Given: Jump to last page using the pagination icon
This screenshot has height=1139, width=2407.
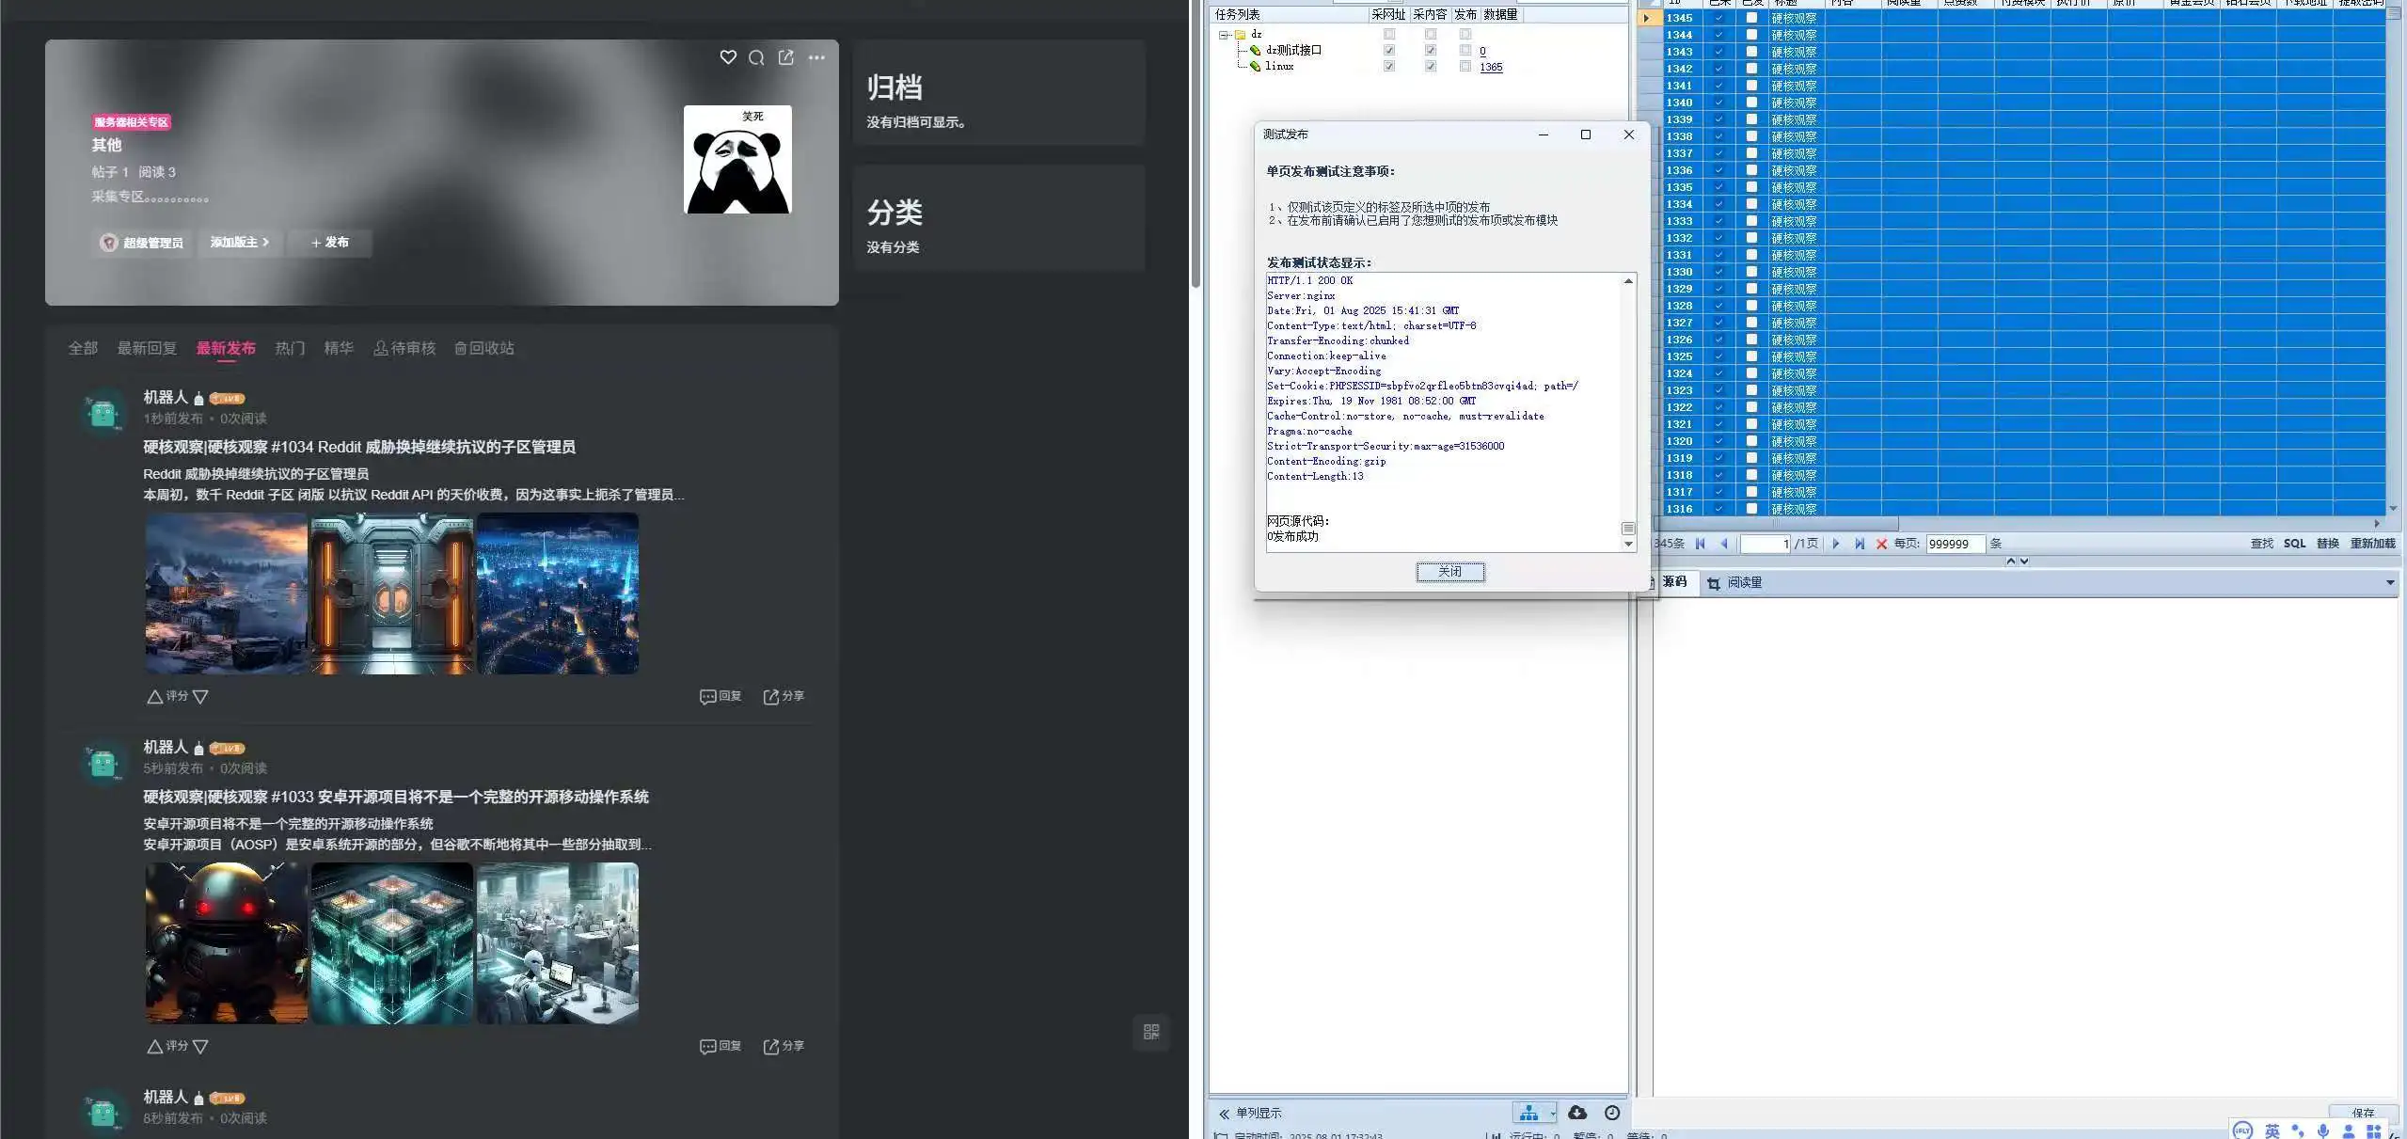Looking at the screenshot, I should (x=1859, y=544).
